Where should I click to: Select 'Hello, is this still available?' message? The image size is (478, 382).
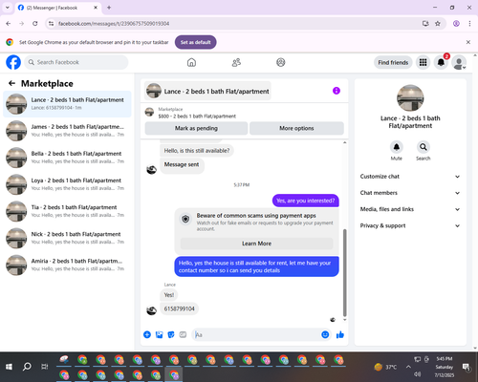pyautogui.click(x=197, y=151)
